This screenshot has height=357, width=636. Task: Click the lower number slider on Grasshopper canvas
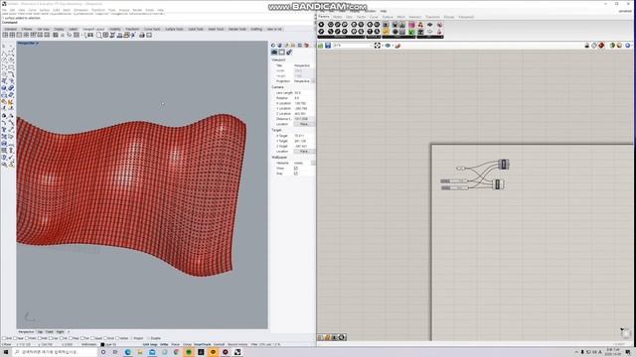click(455, 187)
